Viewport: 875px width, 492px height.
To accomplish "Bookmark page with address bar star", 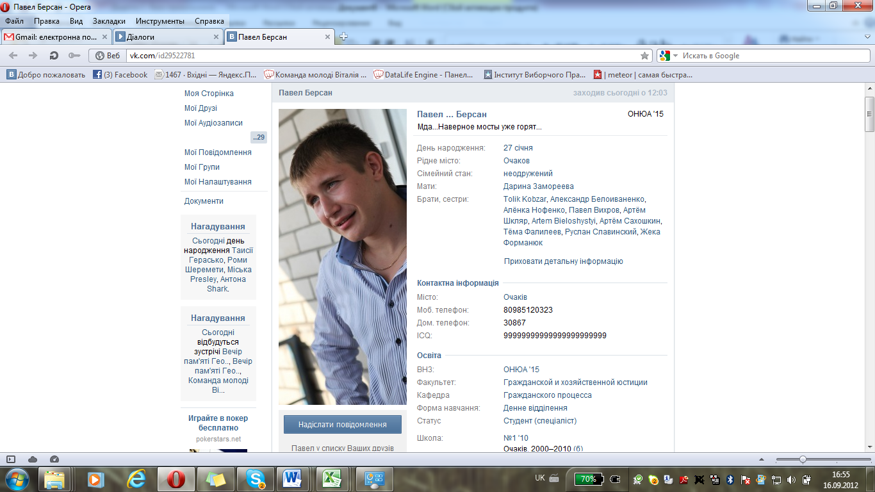I will 644,56.
